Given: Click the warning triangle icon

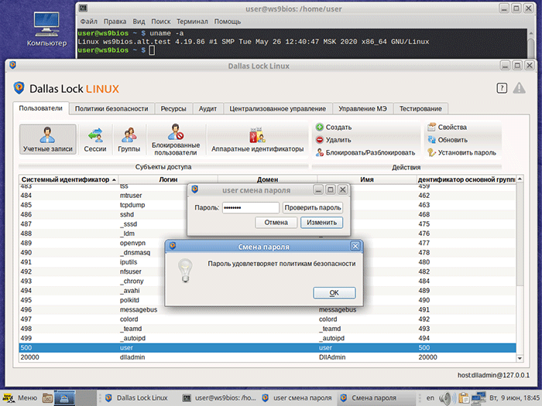Looking at the screenshot, I should click(520, 88).
